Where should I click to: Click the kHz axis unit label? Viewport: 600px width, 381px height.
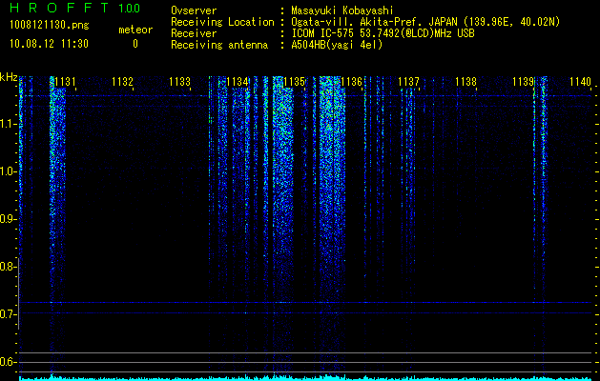9,77
